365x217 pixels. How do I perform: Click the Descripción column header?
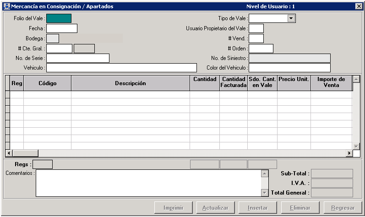[x=130, y=83]
